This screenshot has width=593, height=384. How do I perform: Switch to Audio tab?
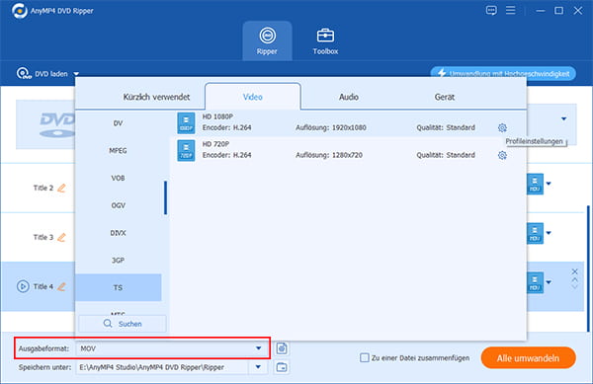[348, 97]
